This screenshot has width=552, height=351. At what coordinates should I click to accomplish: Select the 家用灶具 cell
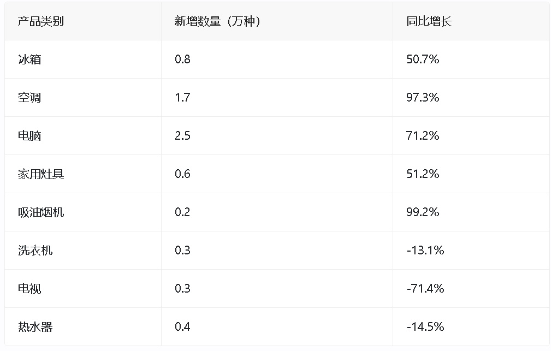[x=41, y=174]
